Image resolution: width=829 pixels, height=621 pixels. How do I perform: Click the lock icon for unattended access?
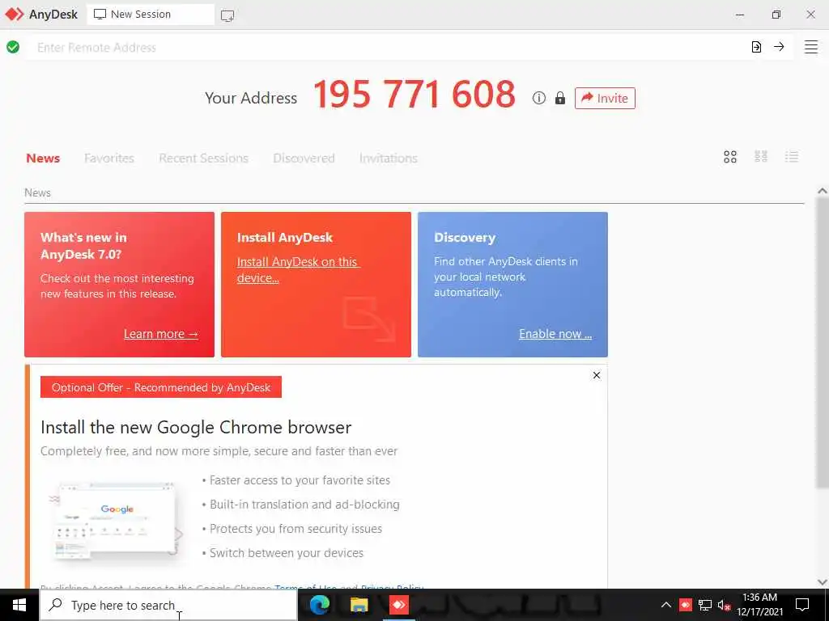pos(560,98)
